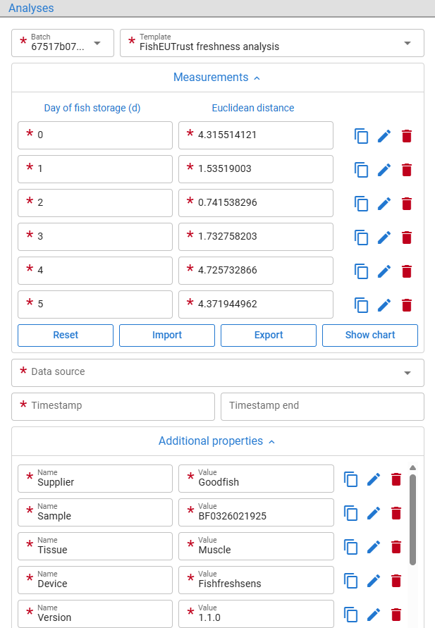
Task: Click the Name field containing Tissue
Action: 95,546
